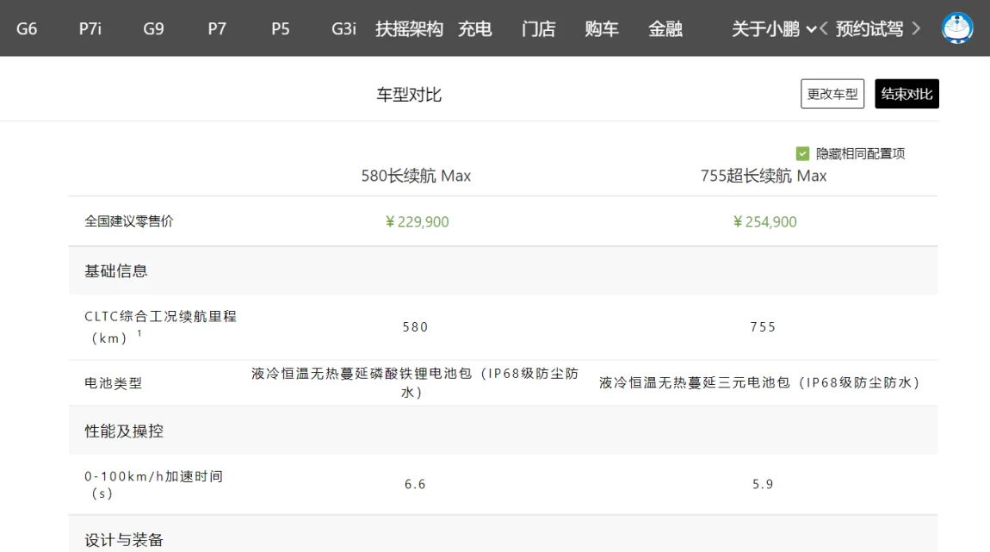Open the G9 model page

click(153, 29)
